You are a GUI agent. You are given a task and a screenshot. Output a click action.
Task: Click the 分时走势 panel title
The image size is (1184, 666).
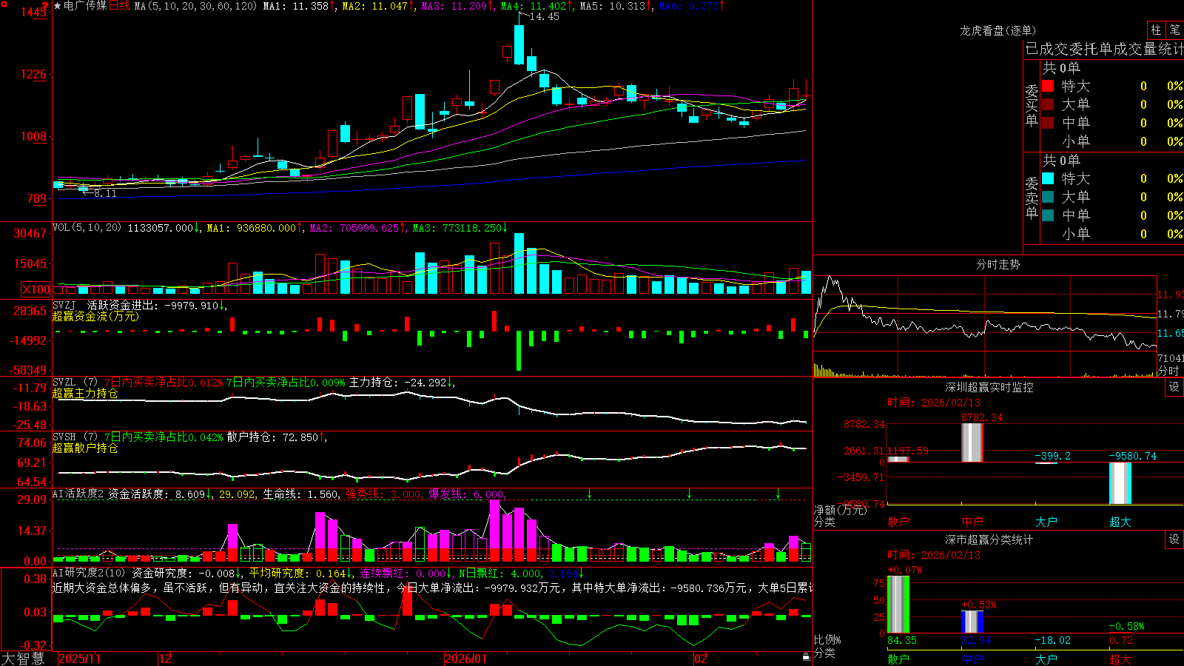click(998, 264)
